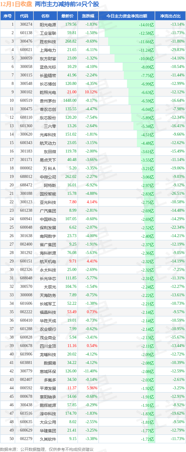Select stock name 太辰光
The image size is (186, 452).
coord(50,287)
